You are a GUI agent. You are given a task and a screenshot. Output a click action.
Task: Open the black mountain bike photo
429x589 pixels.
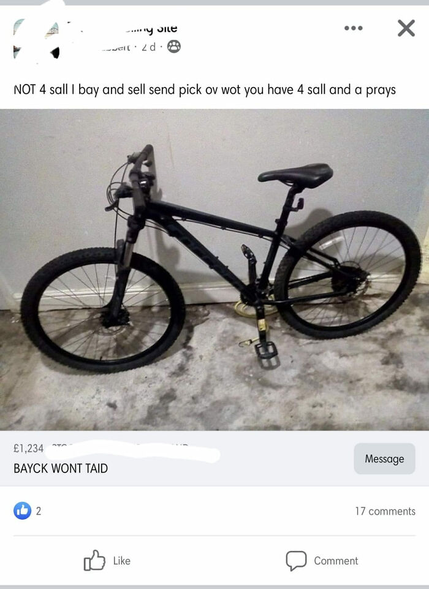point(214,270)
